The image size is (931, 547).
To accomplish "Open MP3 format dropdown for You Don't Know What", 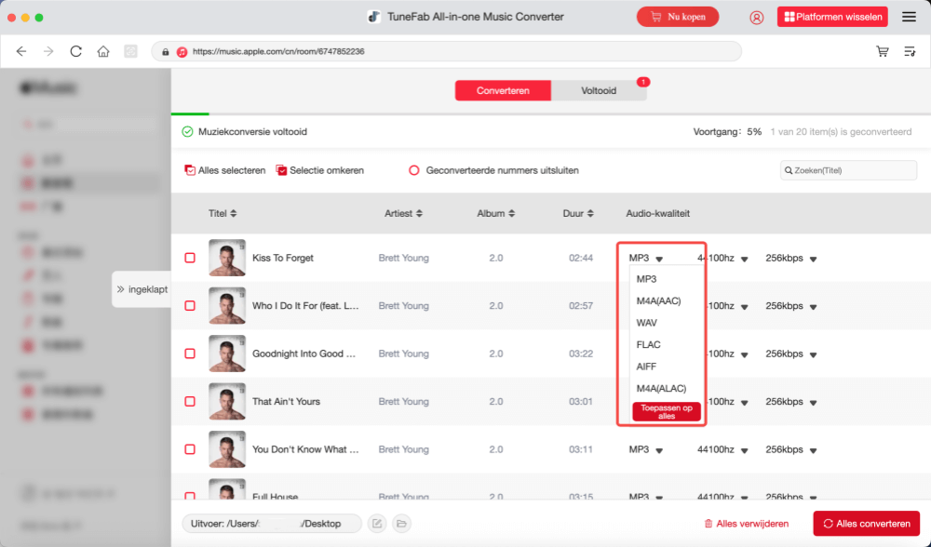I will tap(659, 450).
